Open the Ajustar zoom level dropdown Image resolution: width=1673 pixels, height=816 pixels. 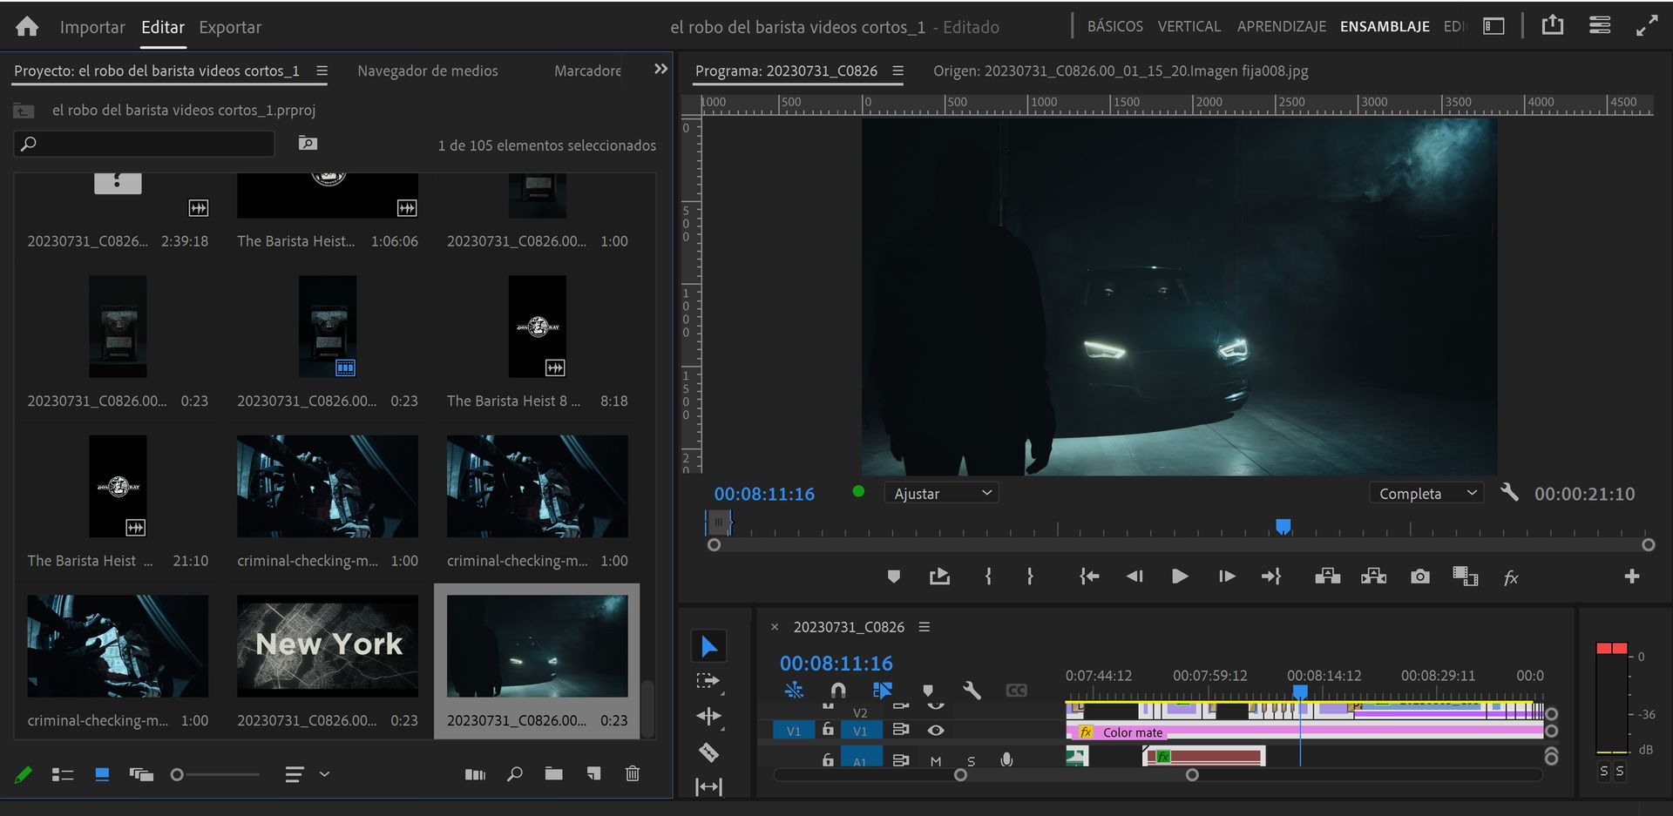click(941, 493)
